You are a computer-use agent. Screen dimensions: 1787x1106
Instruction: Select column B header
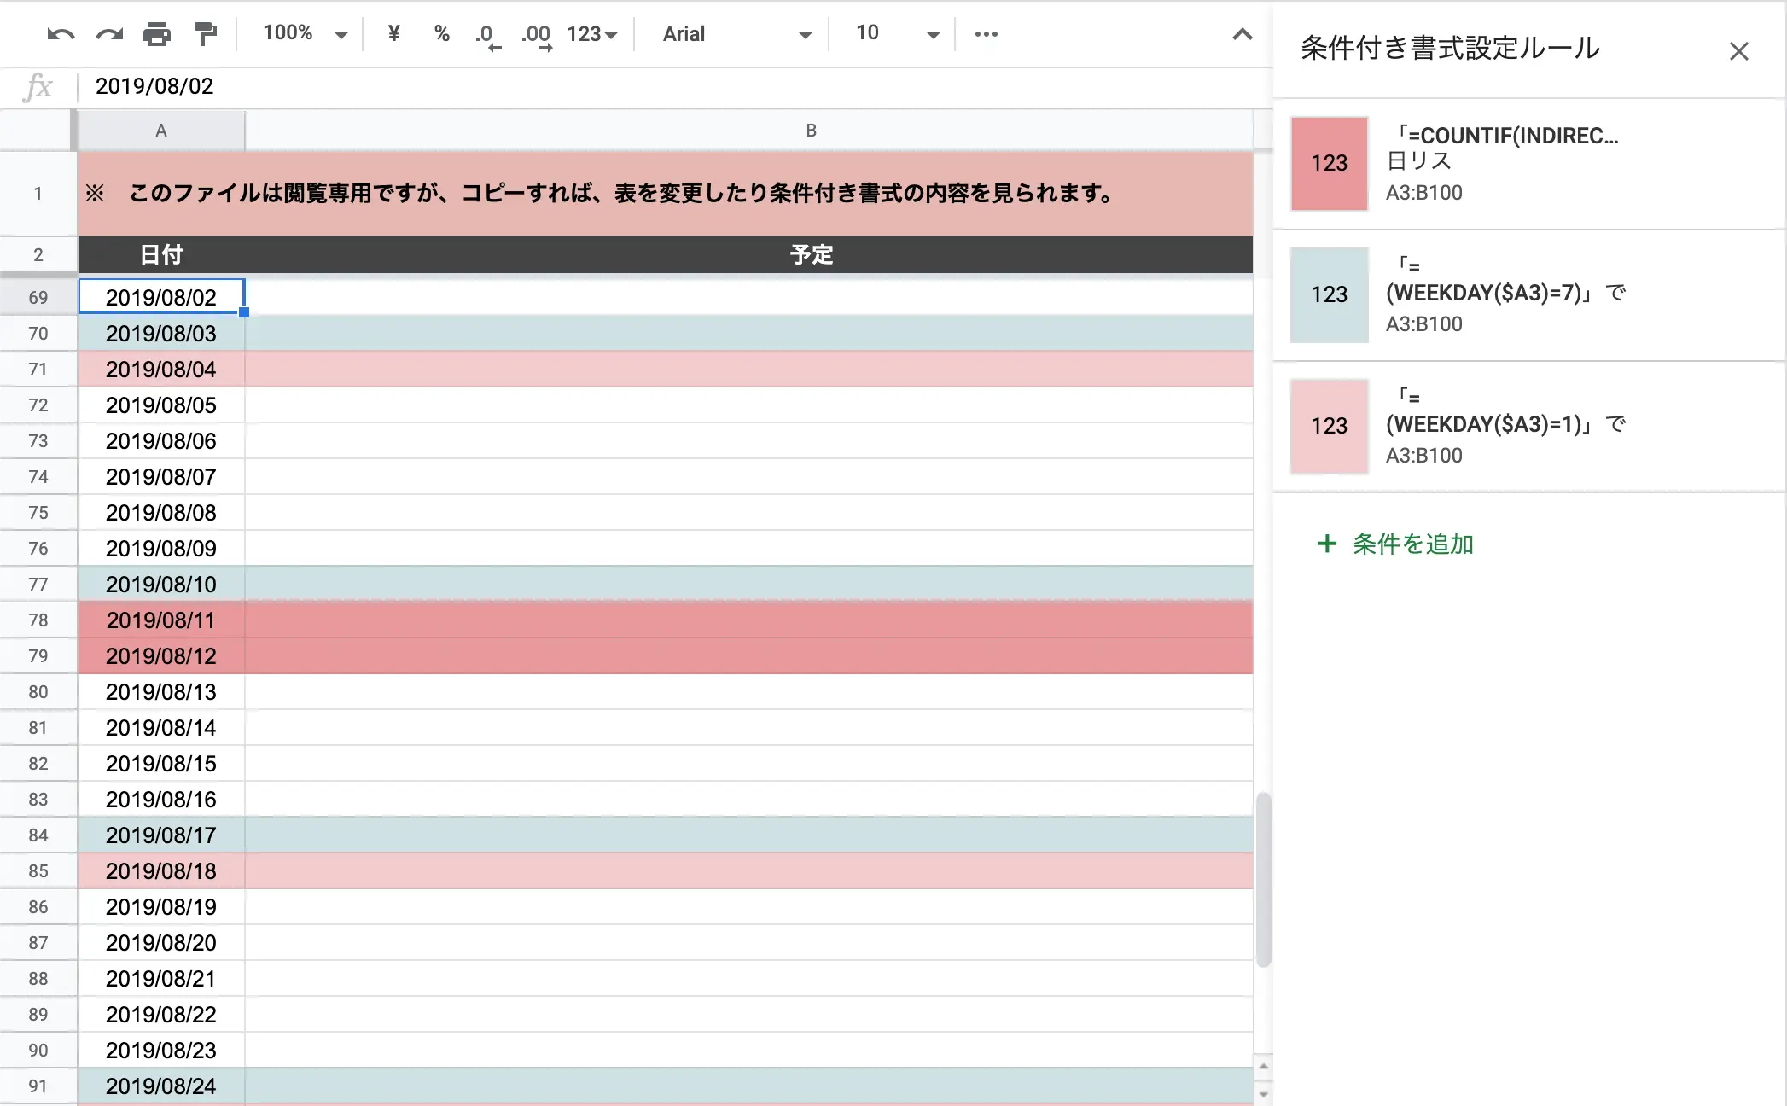point(811,131)
